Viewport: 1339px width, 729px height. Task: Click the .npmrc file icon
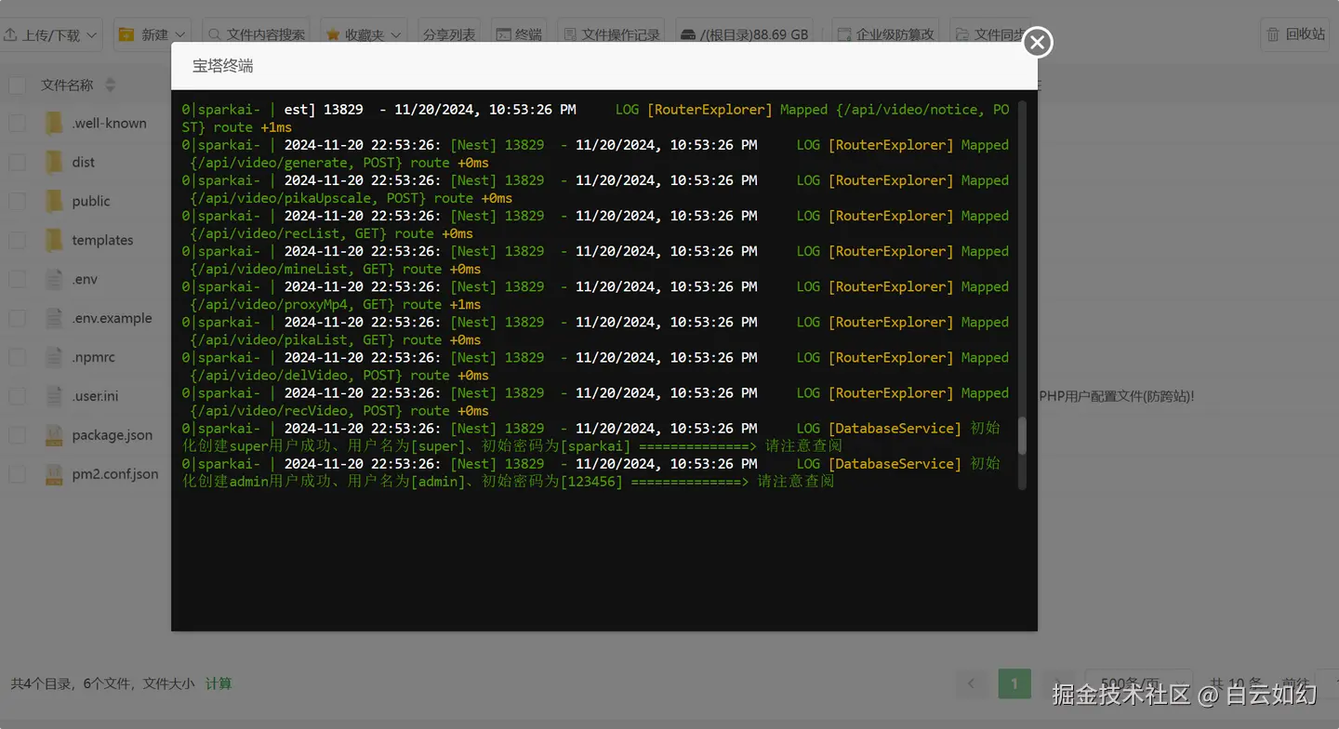(54, 357)
